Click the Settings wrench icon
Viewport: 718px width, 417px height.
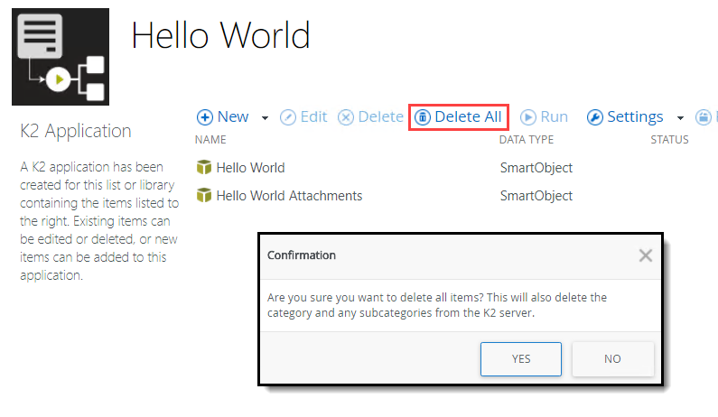(x=595, y=117)
